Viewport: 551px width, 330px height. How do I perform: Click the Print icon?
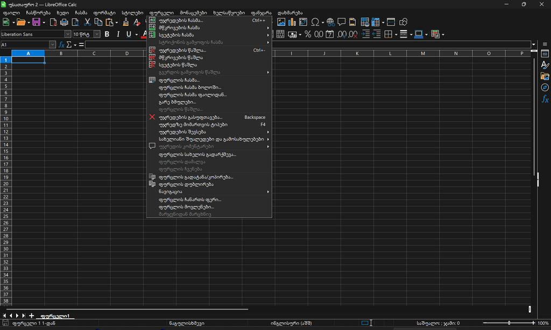click(64, 22)
